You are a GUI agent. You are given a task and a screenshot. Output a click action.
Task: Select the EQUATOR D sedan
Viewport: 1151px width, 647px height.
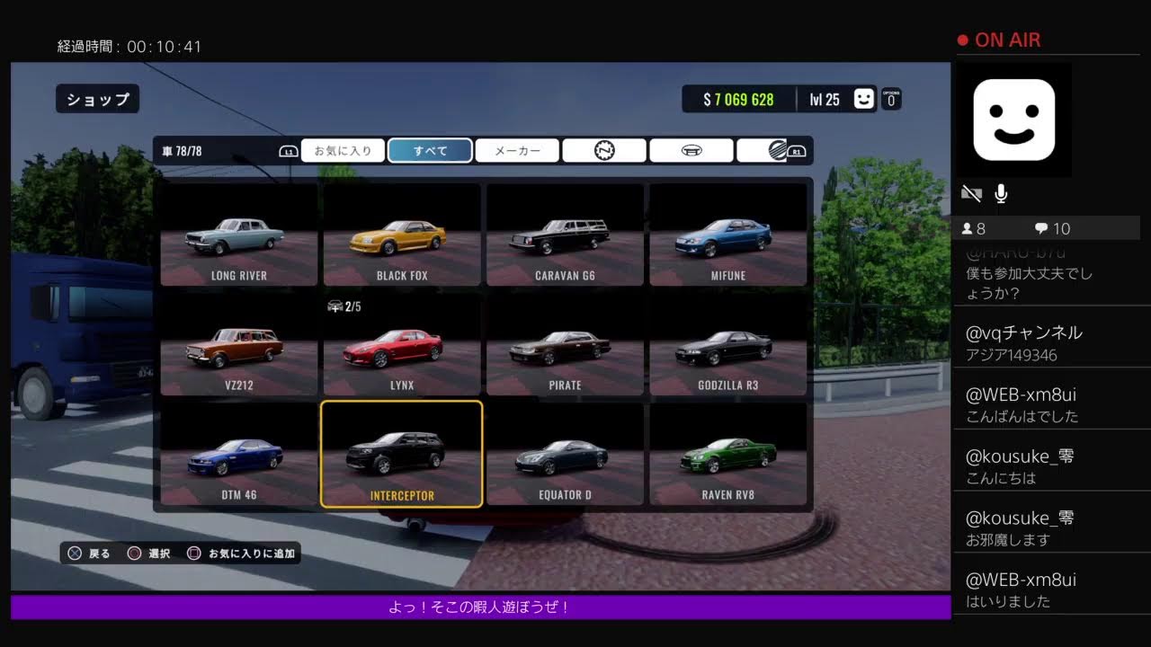tap(565, 455)
